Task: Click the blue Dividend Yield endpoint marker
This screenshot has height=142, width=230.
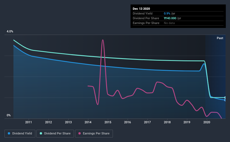Action: (225, 100)
